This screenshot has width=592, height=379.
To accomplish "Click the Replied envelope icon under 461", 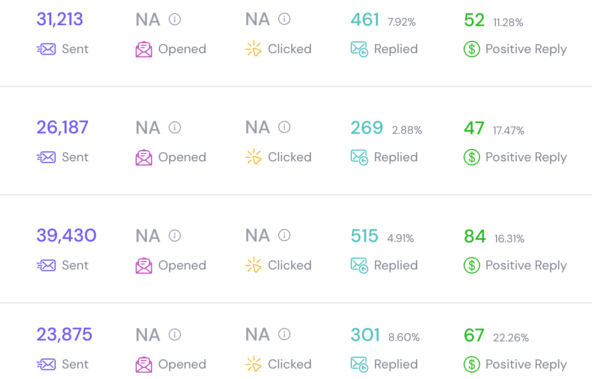I will click(360, 49).
